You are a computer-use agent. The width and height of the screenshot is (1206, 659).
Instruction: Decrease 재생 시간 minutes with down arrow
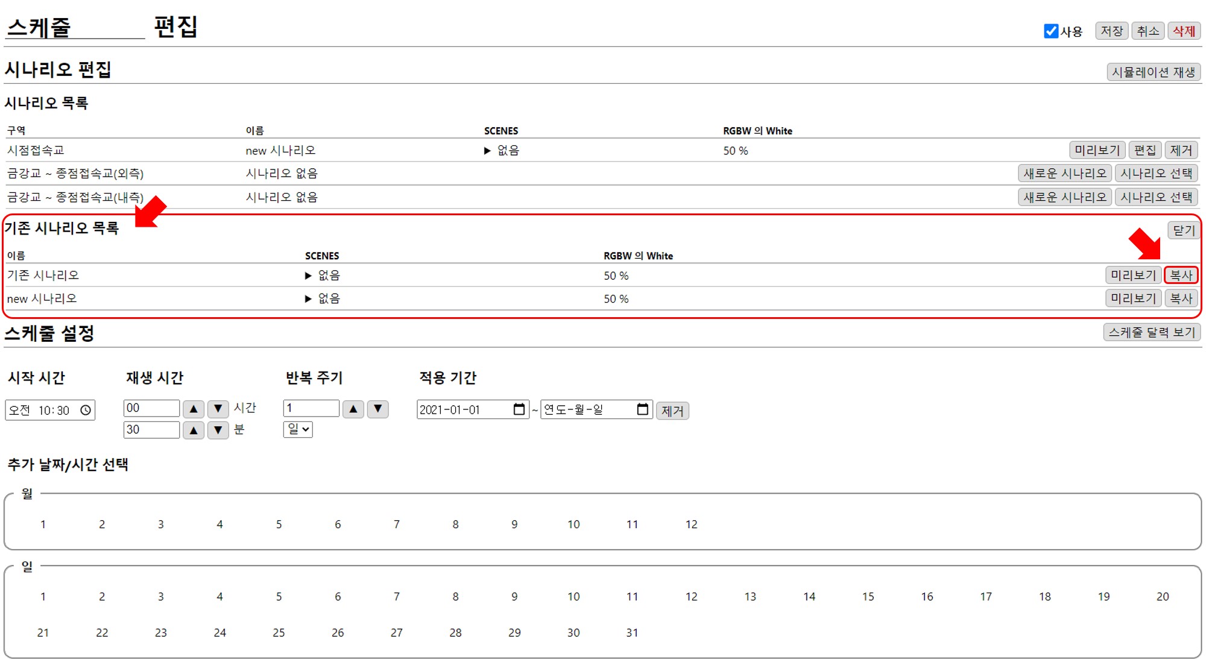point(218,430)
